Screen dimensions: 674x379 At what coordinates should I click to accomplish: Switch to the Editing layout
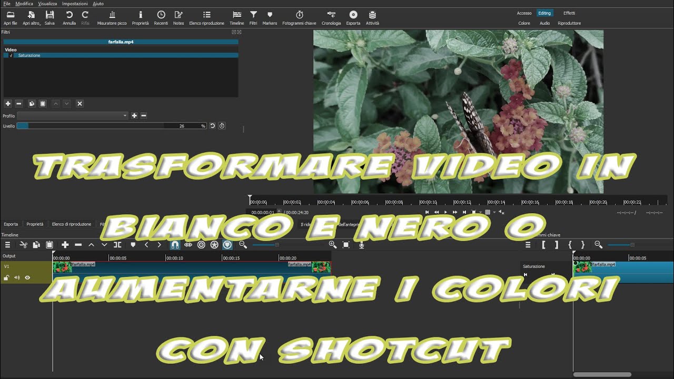[544, 13]
